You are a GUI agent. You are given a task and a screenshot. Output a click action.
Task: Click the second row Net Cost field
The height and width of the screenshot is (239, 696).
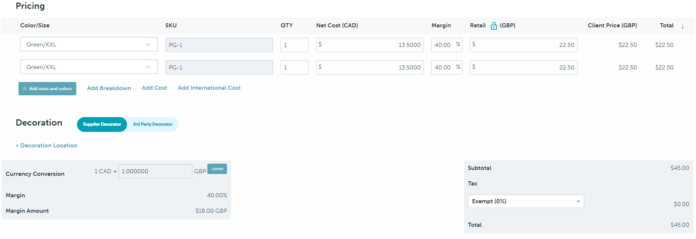tap(370, 68)
